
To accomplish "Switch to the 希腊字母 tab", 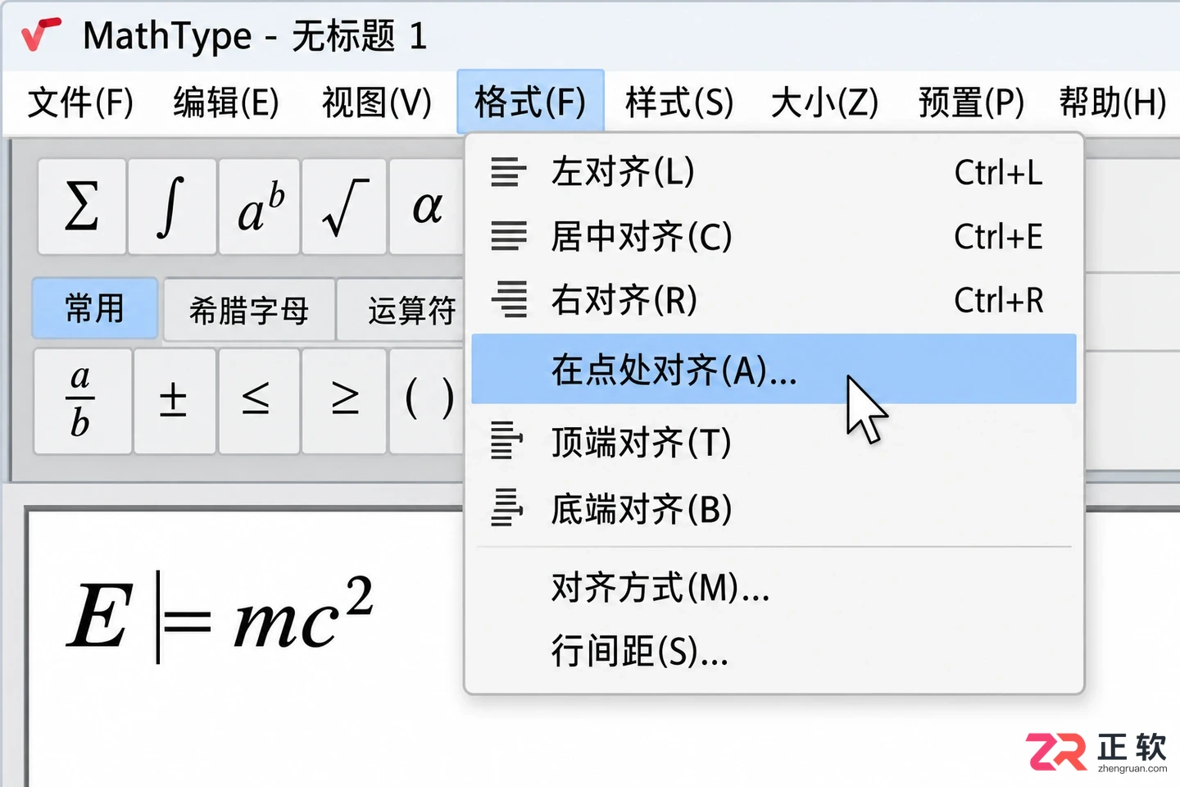I will 249,310.
